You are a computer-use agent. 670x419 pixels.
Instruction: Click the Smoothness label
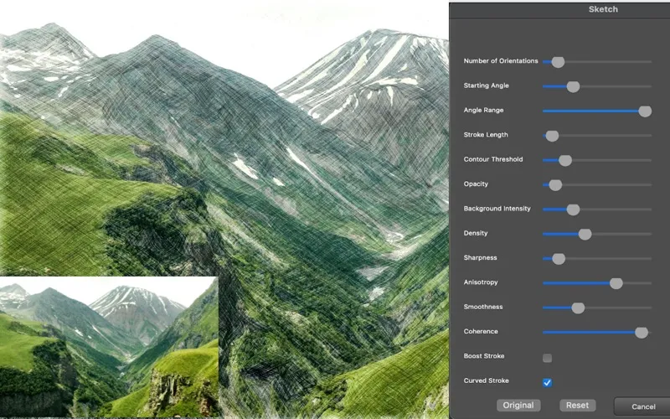(483, 307)
